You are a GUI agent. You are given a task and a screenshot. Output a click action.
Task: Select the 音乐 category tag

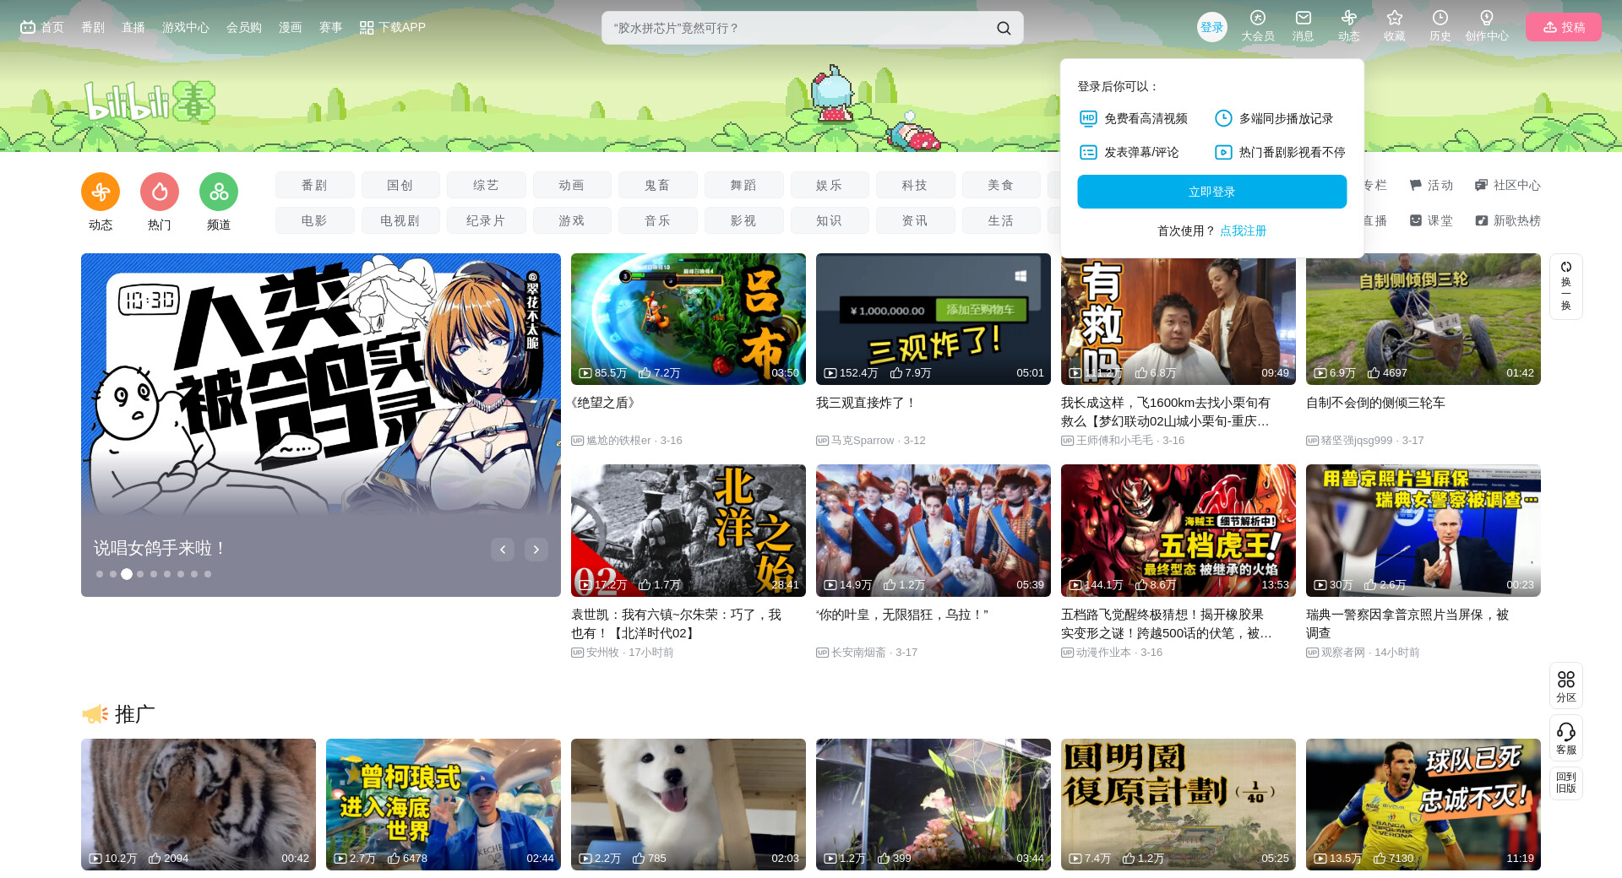[658, 220]
